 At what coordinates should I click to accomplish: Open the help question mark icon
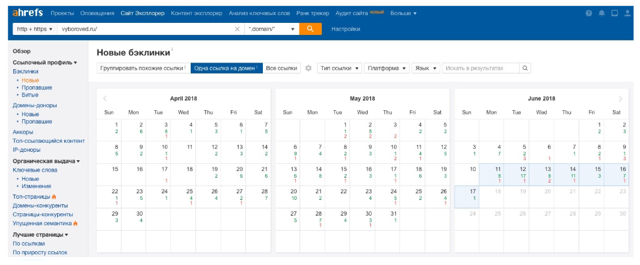(x=588, y=13)
